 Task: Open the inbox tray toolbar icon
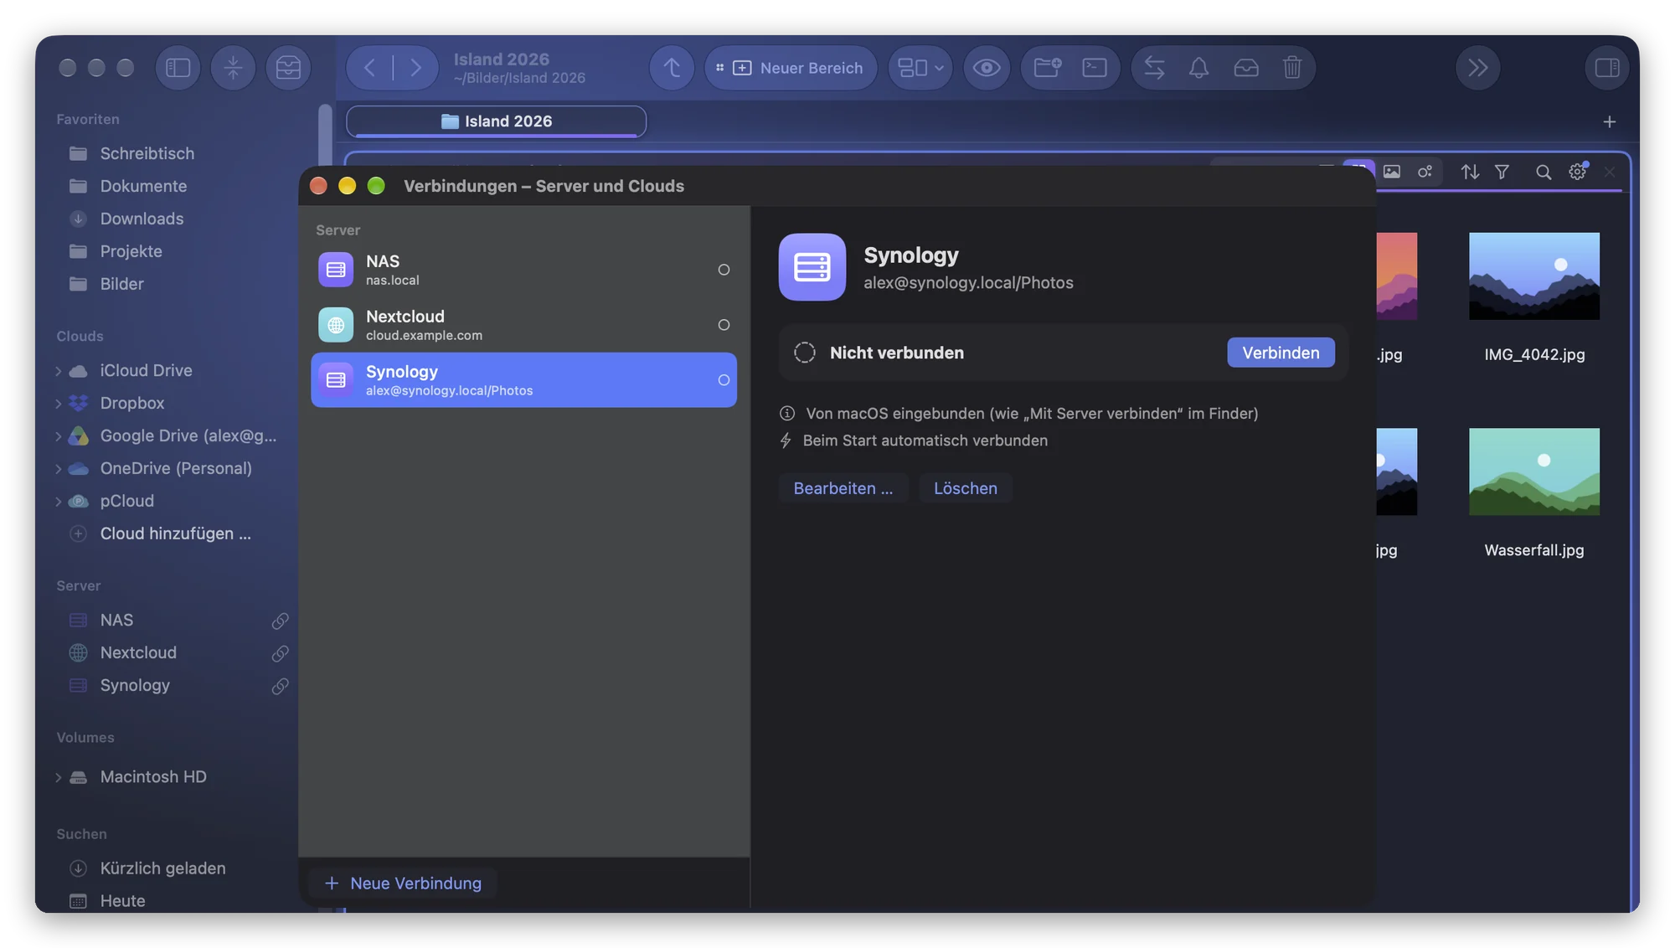pos(288,68)
